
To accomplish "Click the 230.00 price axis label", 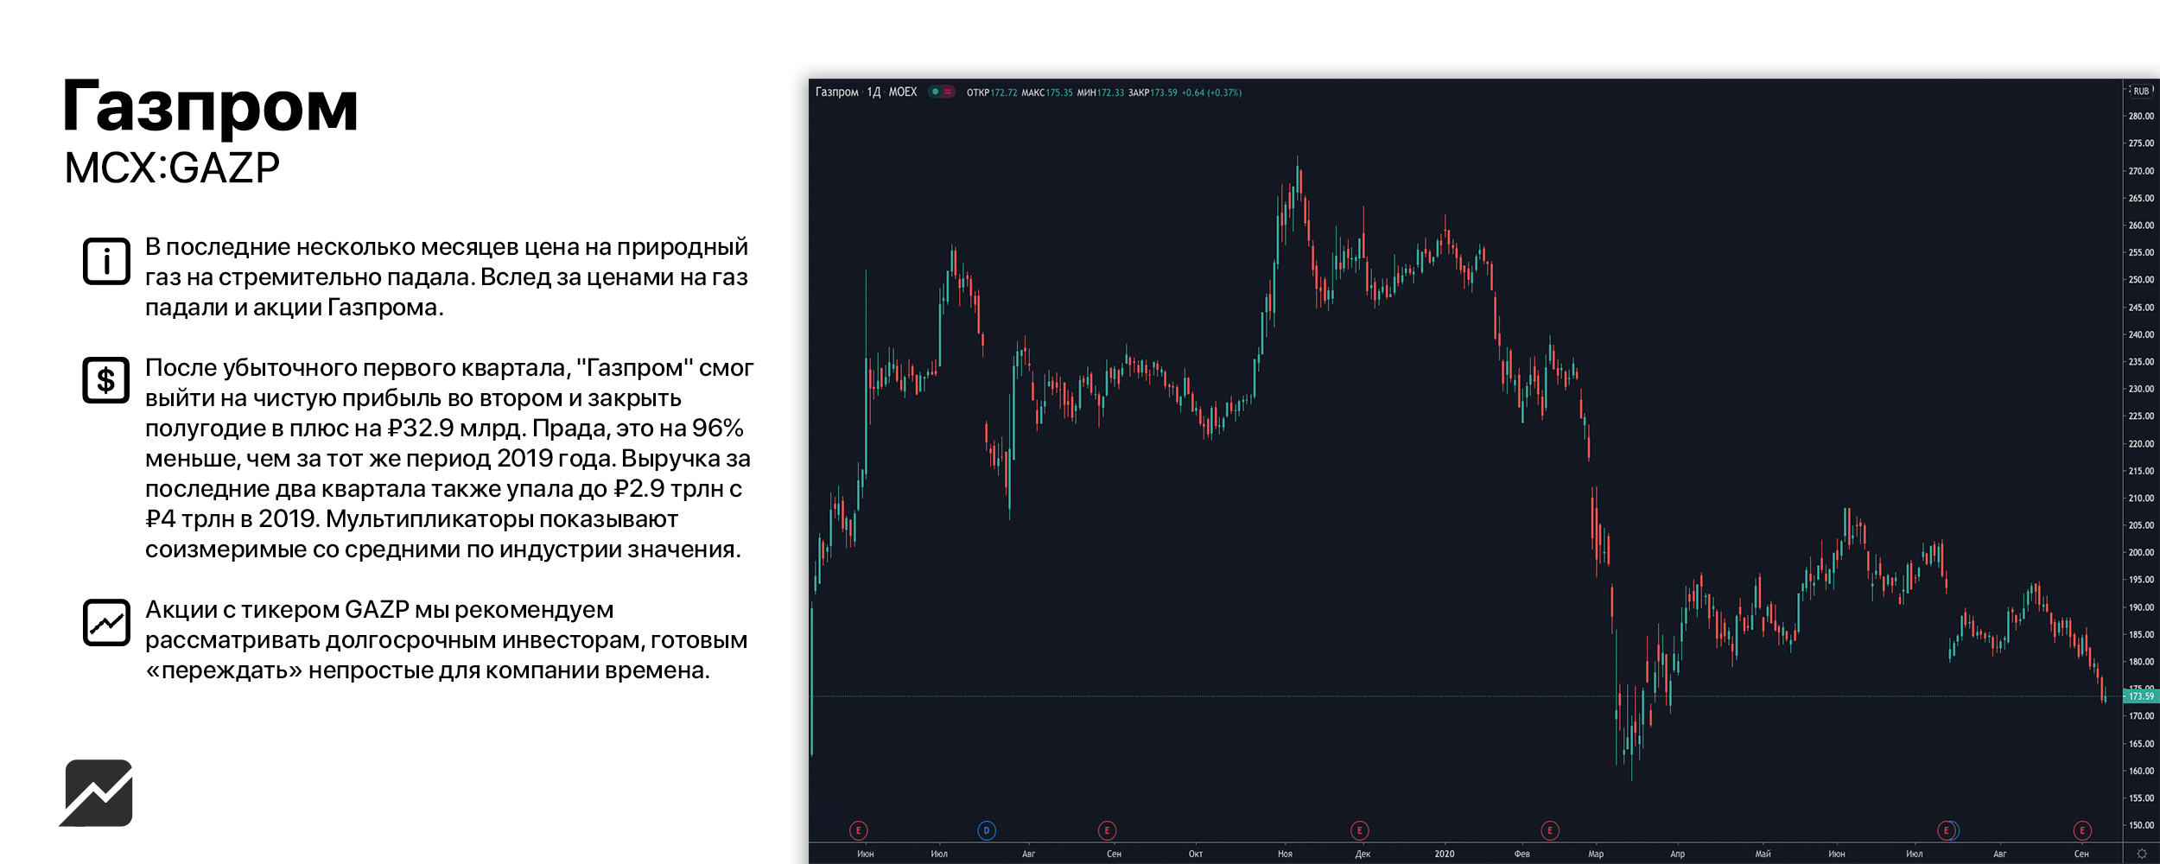I will tap(2141, 389).
